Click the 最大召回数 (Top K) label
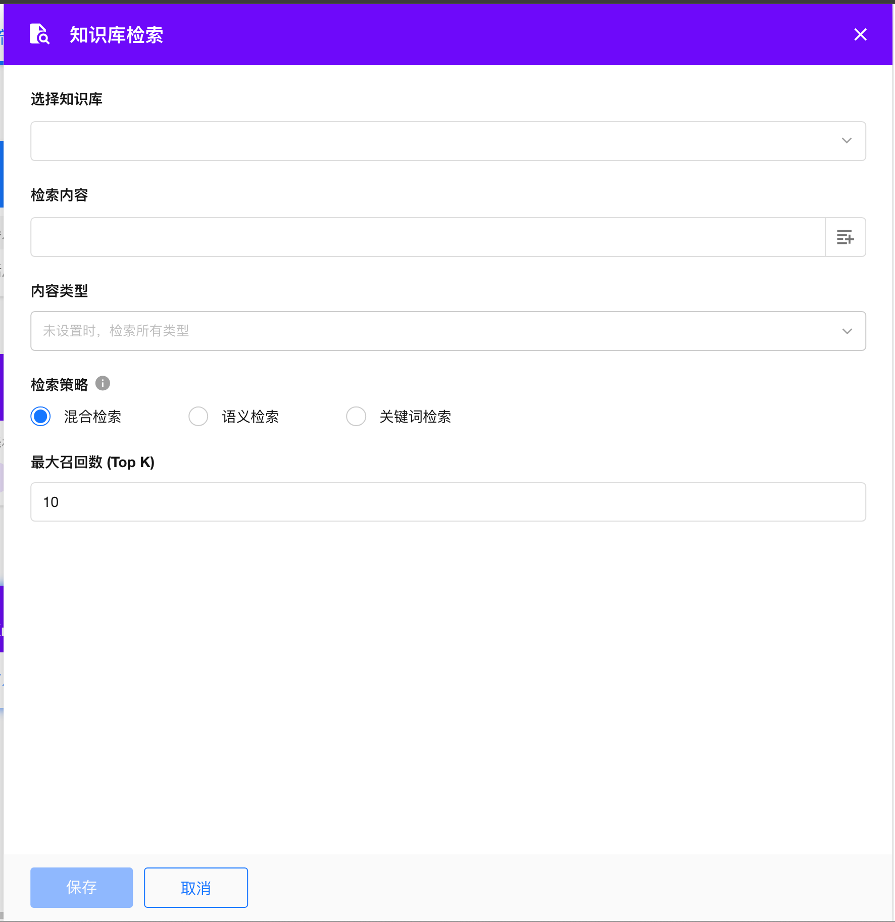895x922 pixels. pyautogui.click(x=92, y=462)
